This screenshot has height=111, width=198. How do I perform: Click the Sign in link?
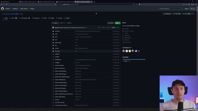(187, 9)
